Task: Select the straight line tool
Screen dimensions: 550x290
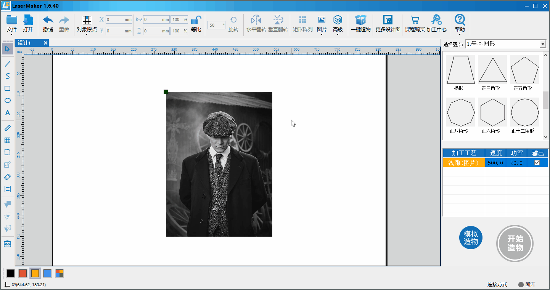Action: pos(8,64)
